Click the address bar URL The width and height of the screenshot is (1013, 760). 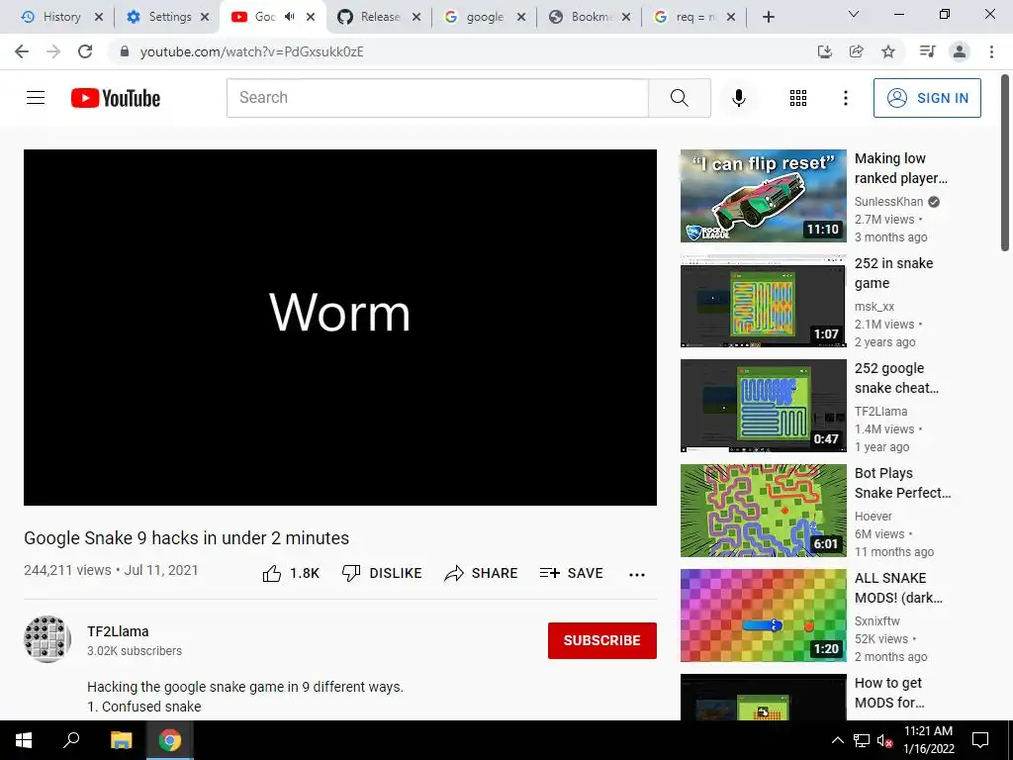point(251,51)
